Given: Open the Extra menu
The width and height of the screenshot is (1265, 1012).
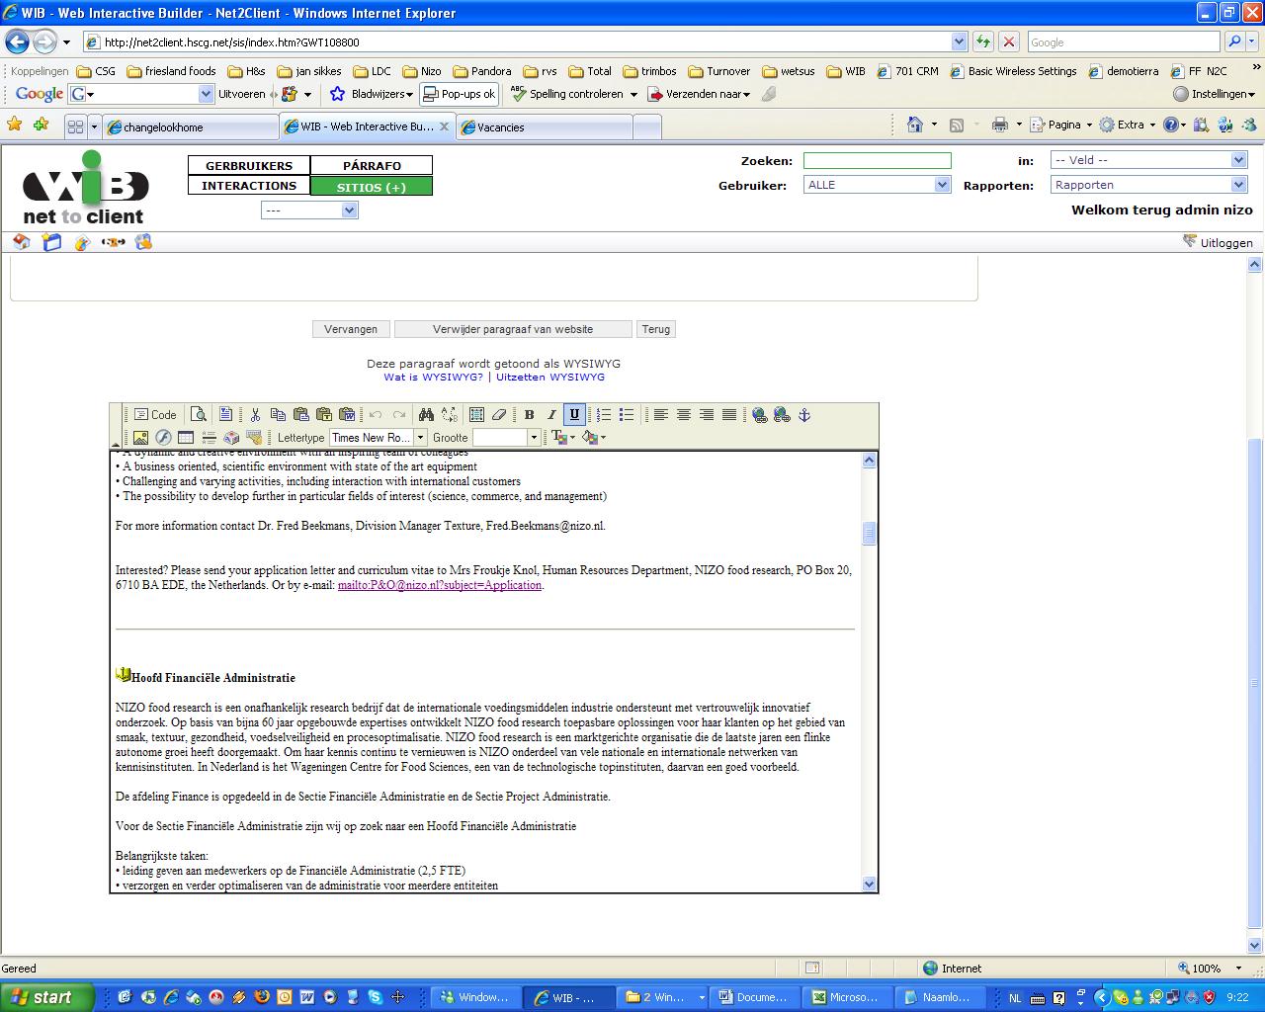Looking at the screenshot, I should [1127, 125].
